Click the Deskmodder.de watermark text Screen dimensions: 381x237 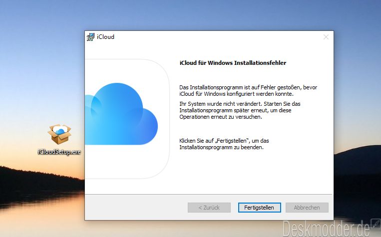[x=326, y=229]
